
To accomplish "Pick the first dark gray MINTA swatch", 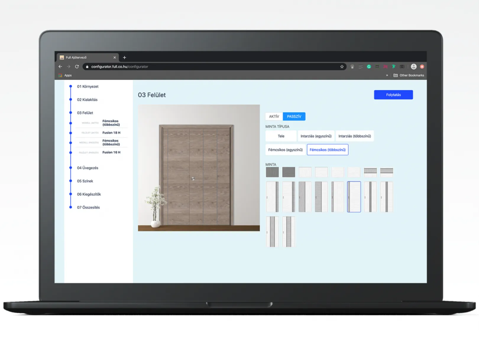I will pyautogui.click(x=272, y=172).
